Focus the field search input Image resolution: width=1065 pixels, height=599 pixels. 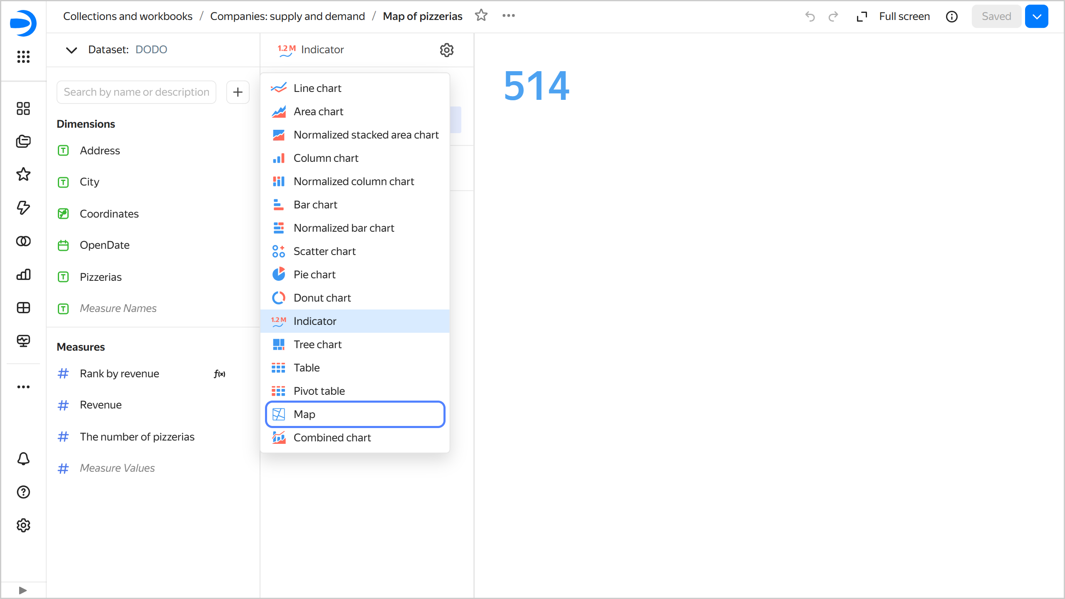(x=136, y=92)
